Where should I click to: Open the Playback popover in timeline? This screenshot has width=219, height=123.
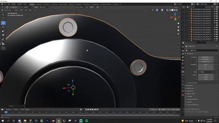coord(9,109)
